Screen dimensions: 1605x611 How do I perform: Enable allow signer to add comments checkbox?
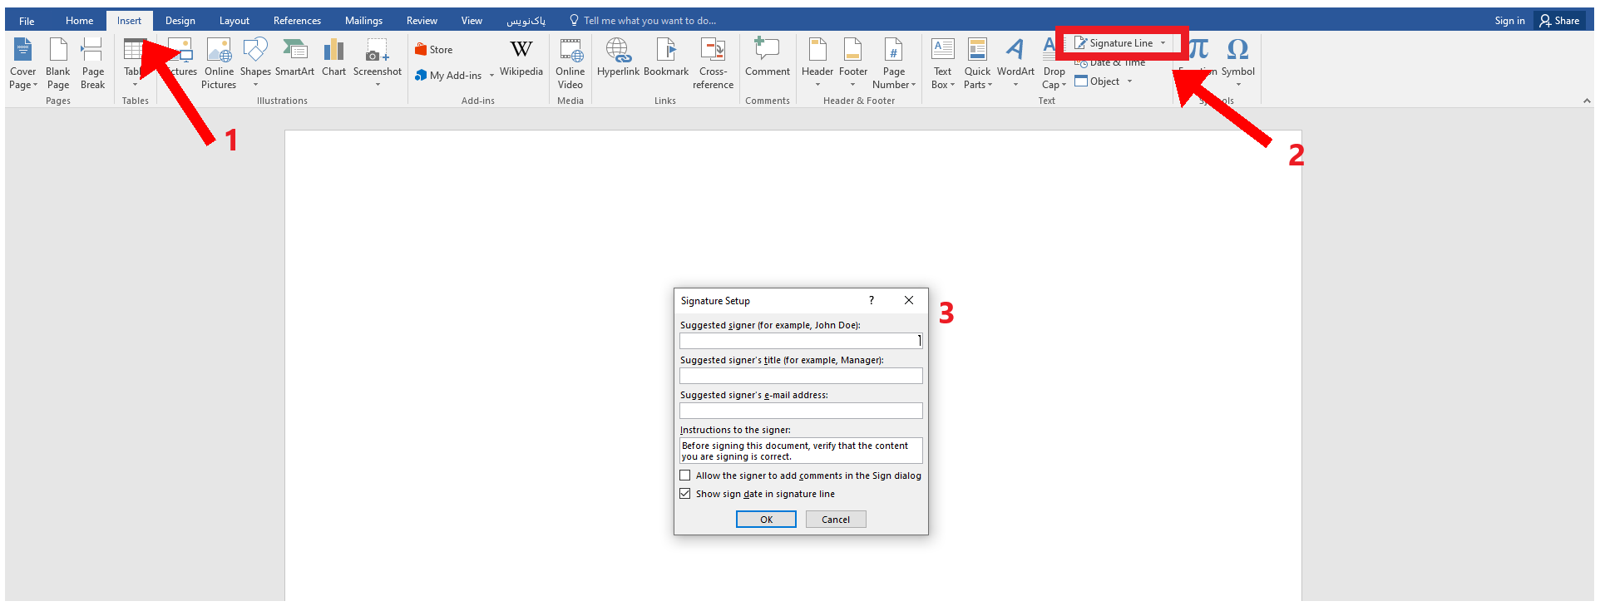[685, 475]
